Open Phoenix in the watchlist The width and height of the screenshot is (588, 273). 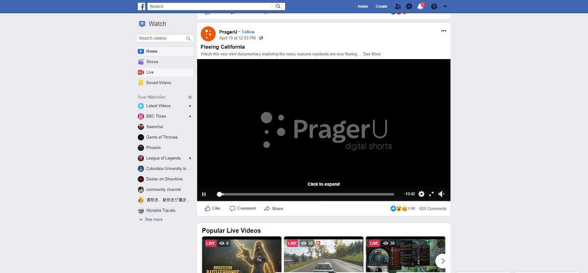pyautogui.click(x=165, y=147)
